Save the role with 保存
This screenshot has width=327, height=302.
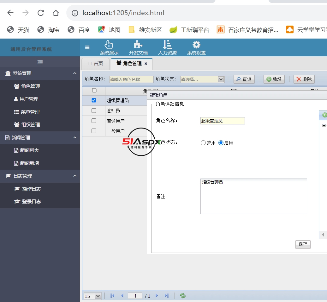click(x=303, y=244)
